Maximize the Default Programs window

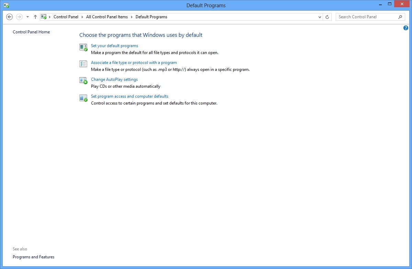pos(390,4)
